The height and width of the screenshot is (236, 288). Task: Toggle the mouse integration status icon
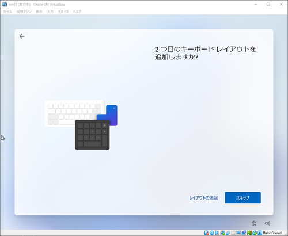point(255,233)
